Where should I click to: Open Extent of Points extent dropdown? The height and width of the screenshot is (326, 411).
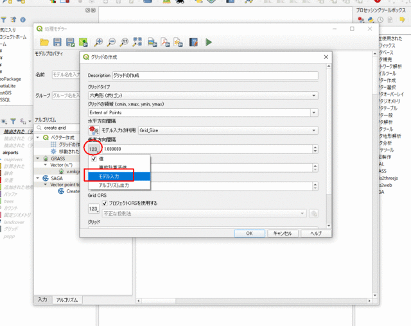(203, 112)
